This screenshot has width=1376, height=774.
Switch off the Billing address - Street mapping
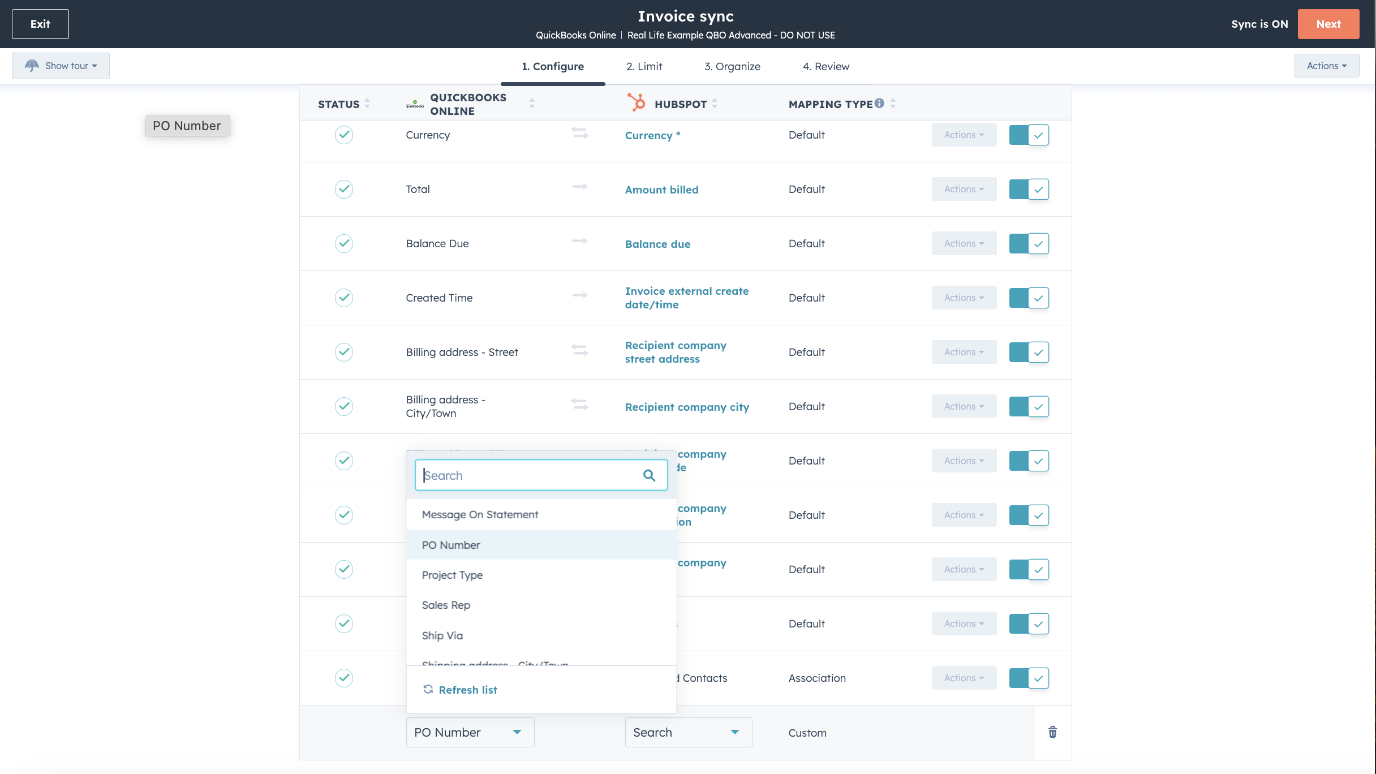(x=1029, y=352)
